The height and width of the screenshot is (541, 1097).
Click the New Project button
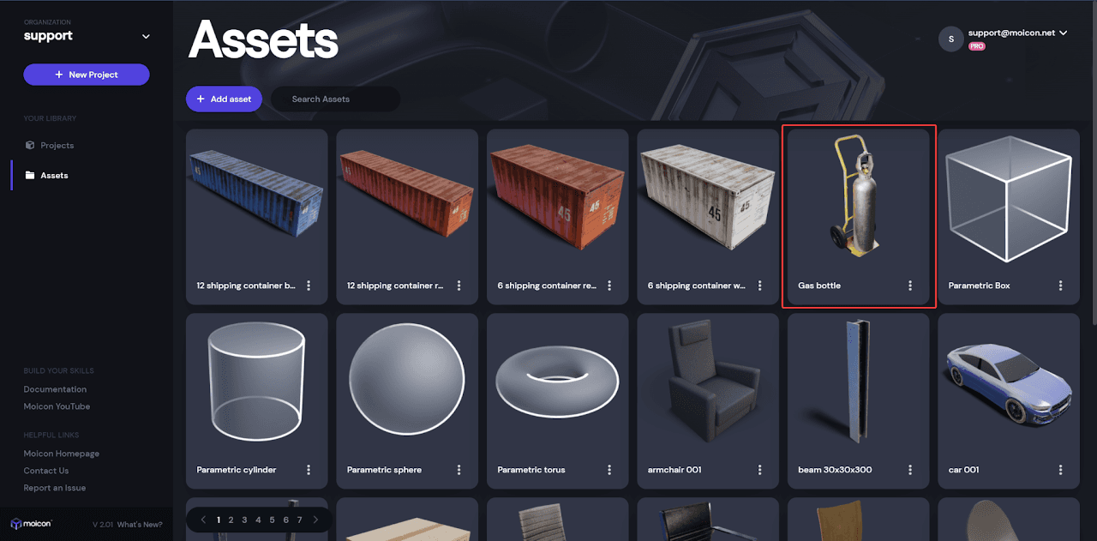click(87, 75)
